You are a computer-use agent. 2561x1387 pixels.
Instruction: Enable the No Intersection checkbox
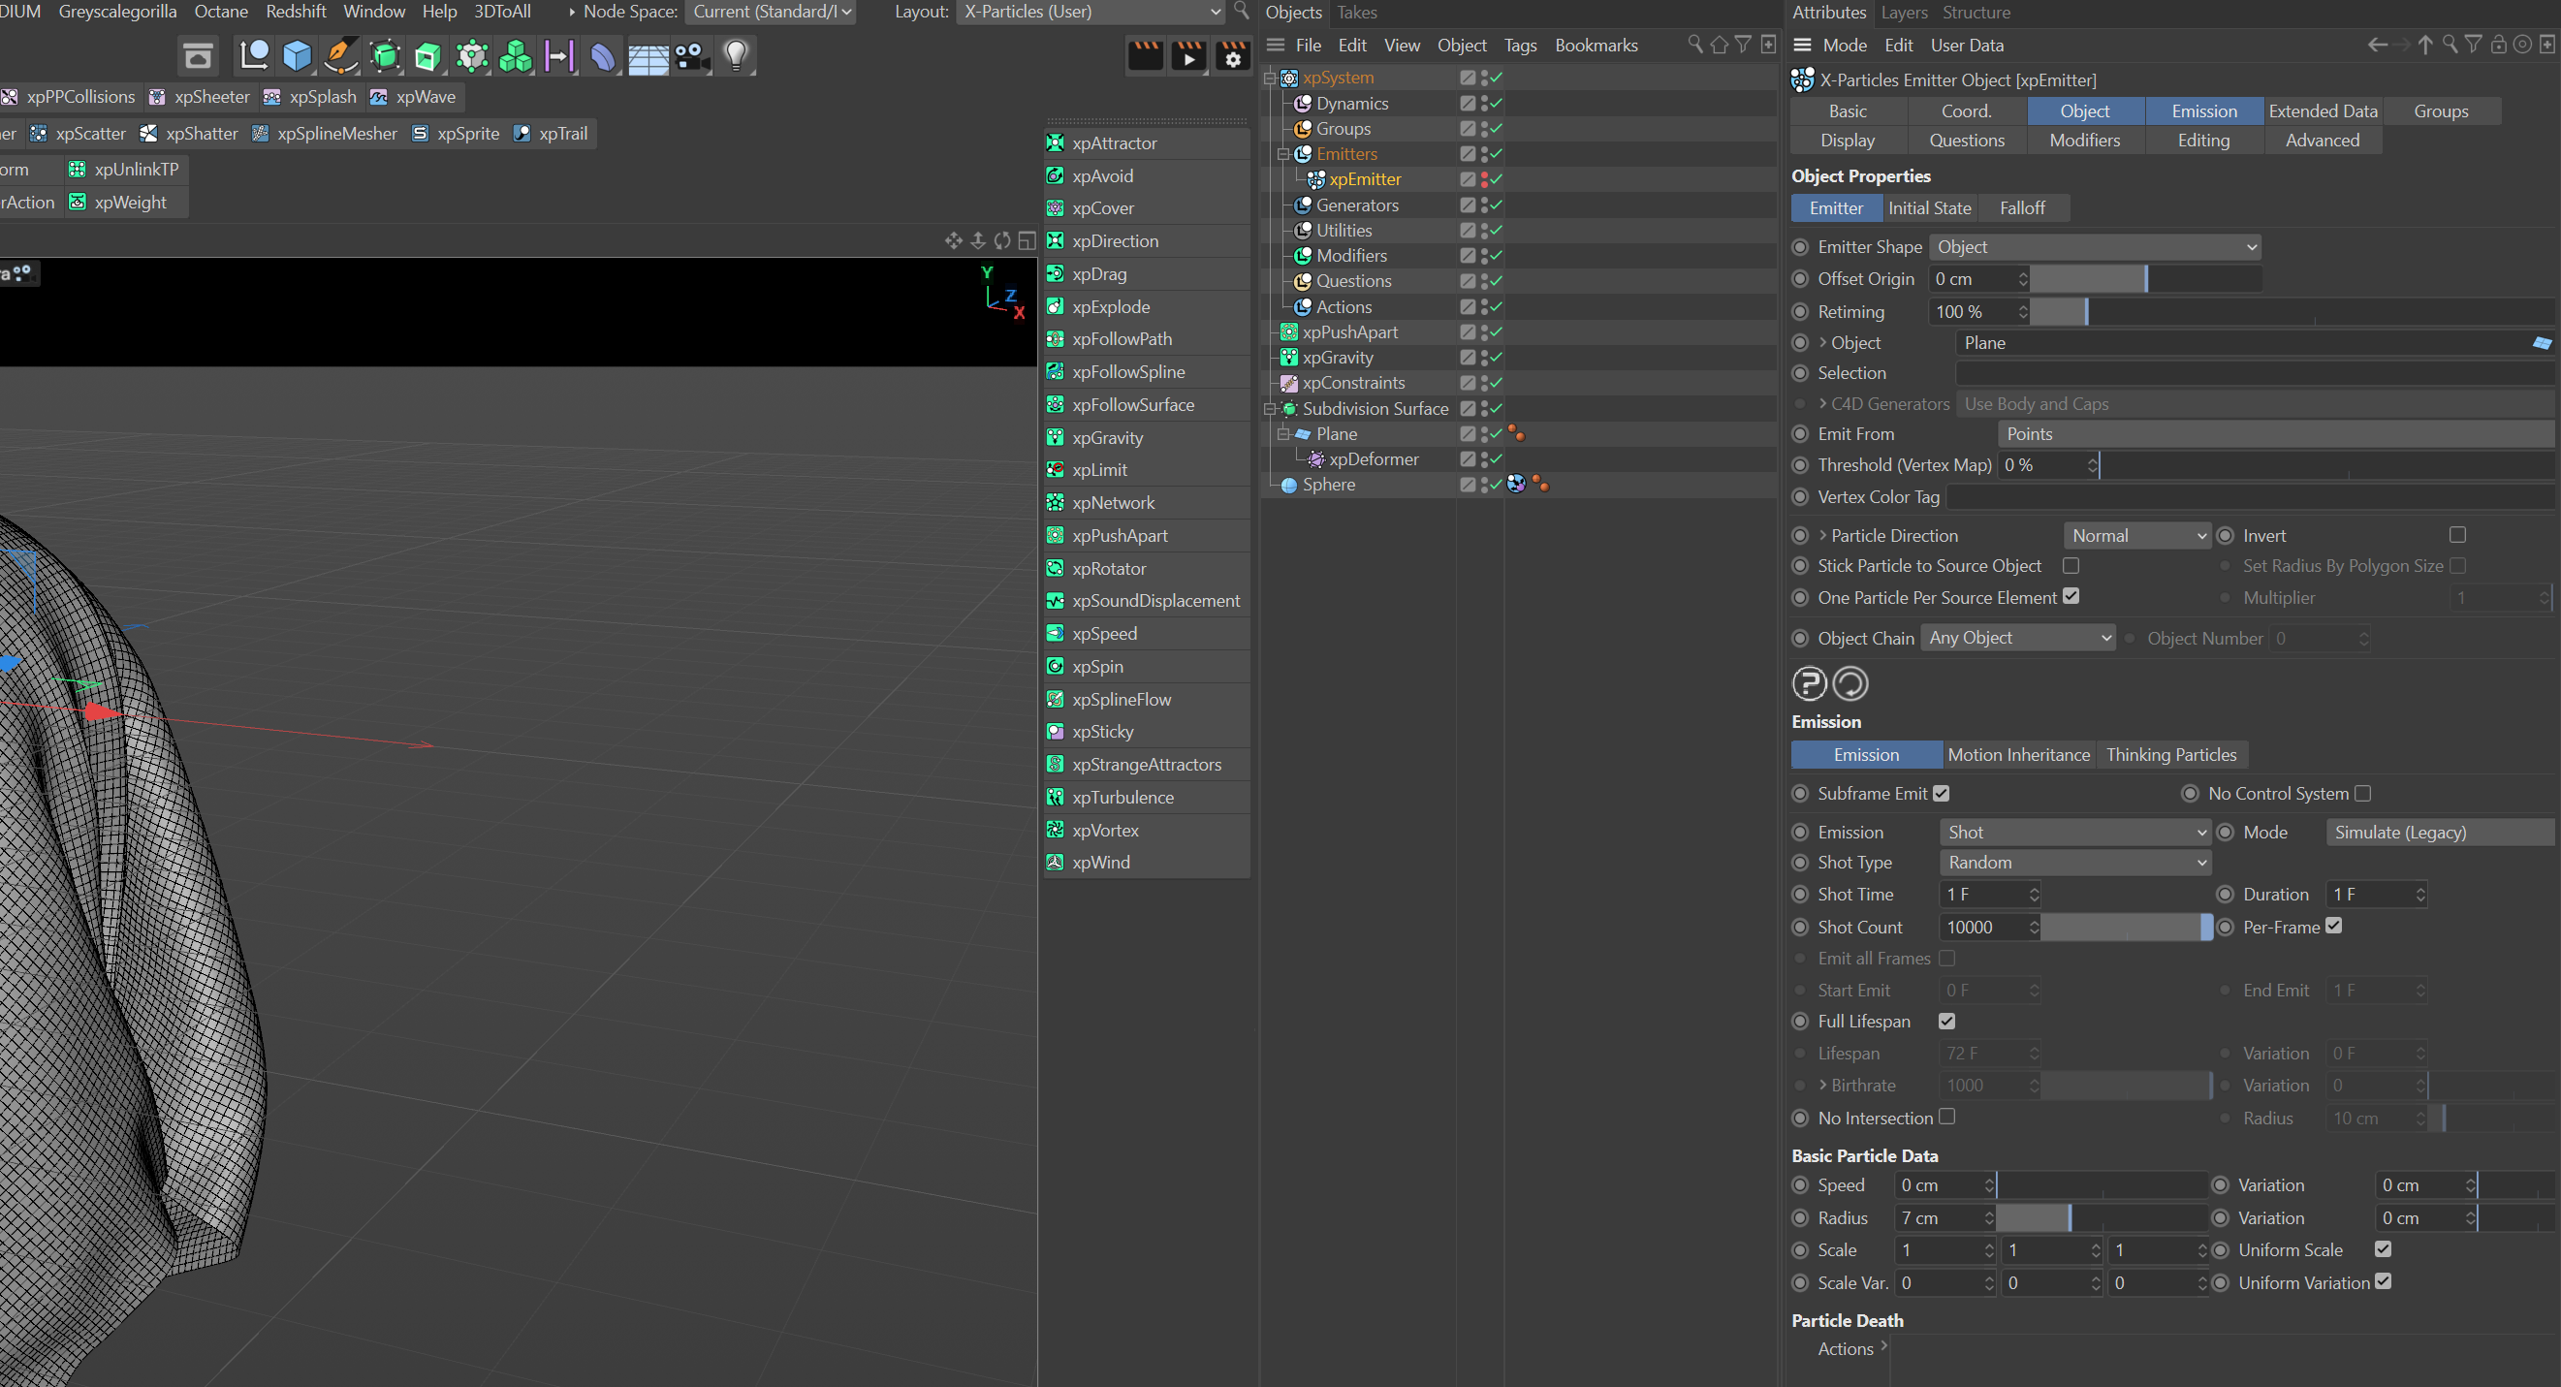1946,1117
